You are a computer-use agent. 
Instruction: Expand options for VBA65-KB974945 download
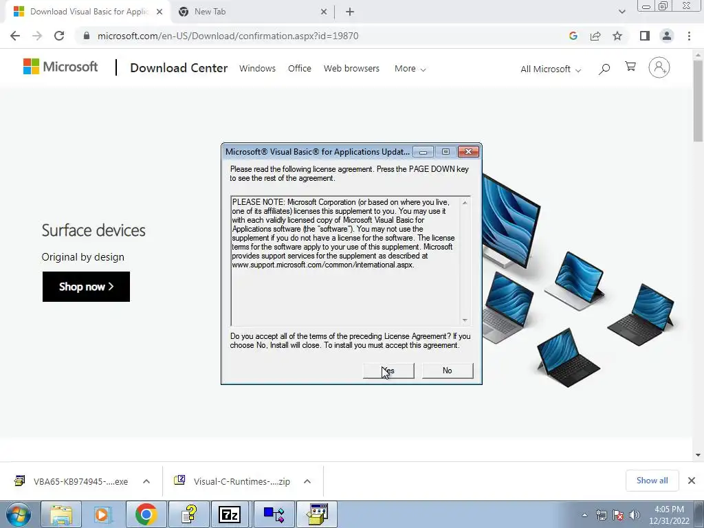(146, 481)
